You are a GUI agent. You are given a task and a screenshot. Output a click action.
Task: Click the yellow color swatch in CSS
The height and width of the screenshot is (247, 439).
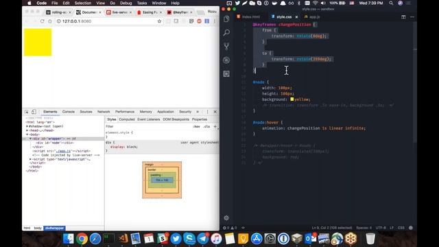(x=292, y=99)
